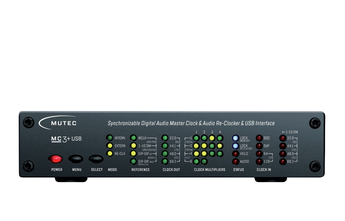Screen dimensions: 345x221
Task: Click the DSD Clock In LED
Action: tap(259, 138)
